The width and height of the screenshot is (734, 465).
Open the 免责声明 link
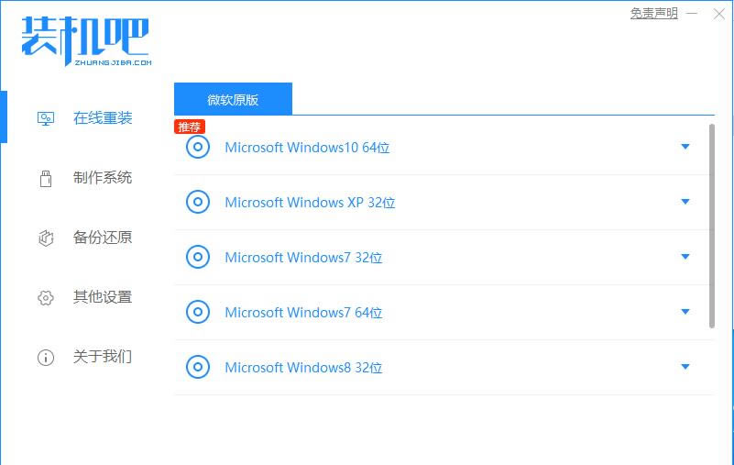point(654,13)
